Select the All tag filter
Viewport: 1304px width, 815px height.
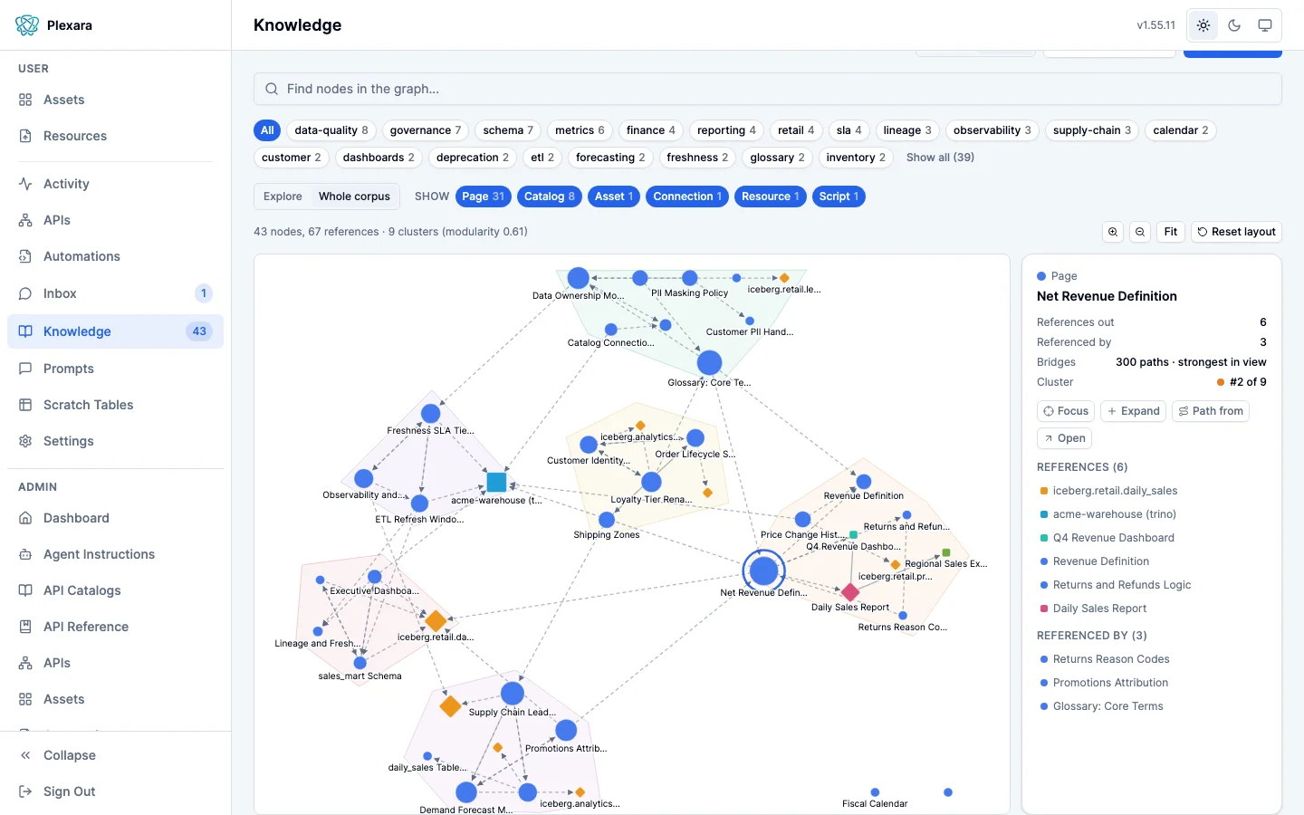pyautogui.click(x=267, y=130)
